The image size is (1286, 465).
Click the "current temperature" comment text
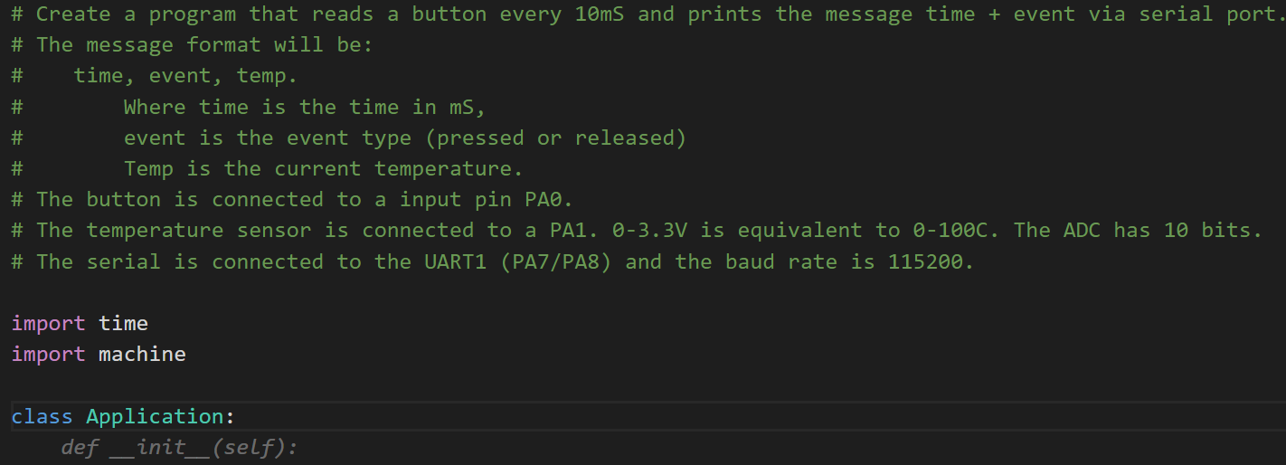[398, 168]
